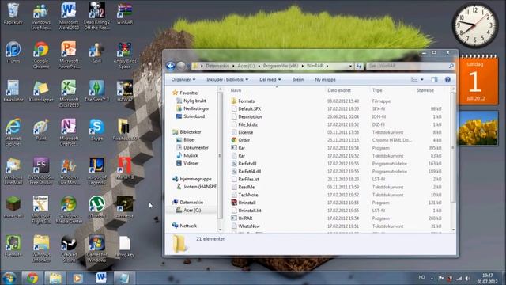Click the Navn column header
The width and height of the screenshot is (506, 285).
pyautogui.click(x=236, y=90)
